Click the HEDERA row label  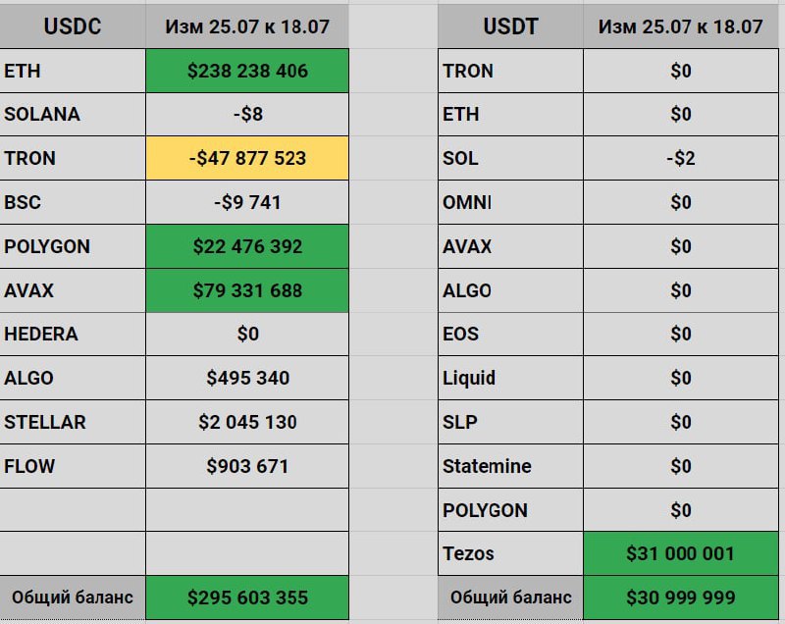(41, 334)
